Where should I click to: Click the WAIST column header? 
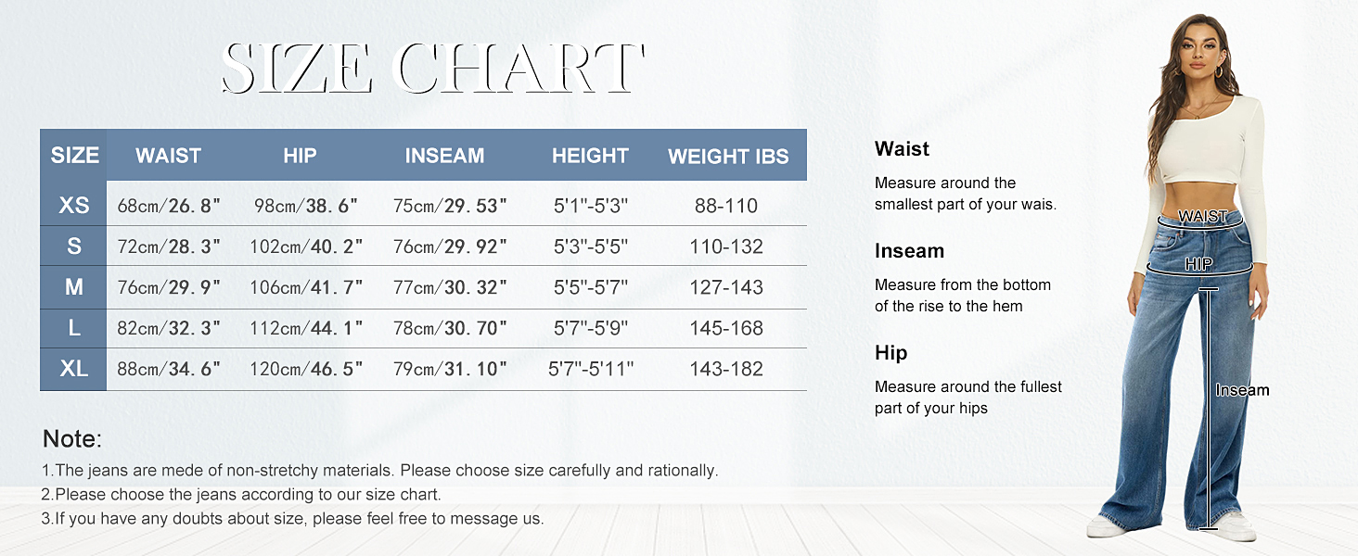[x=168, y=156]
